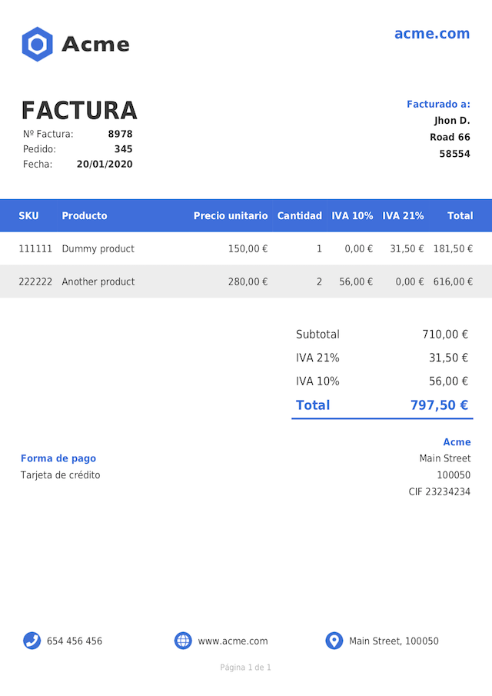
Task: Click the CIF 23234234 text
Action: [440, 492]
